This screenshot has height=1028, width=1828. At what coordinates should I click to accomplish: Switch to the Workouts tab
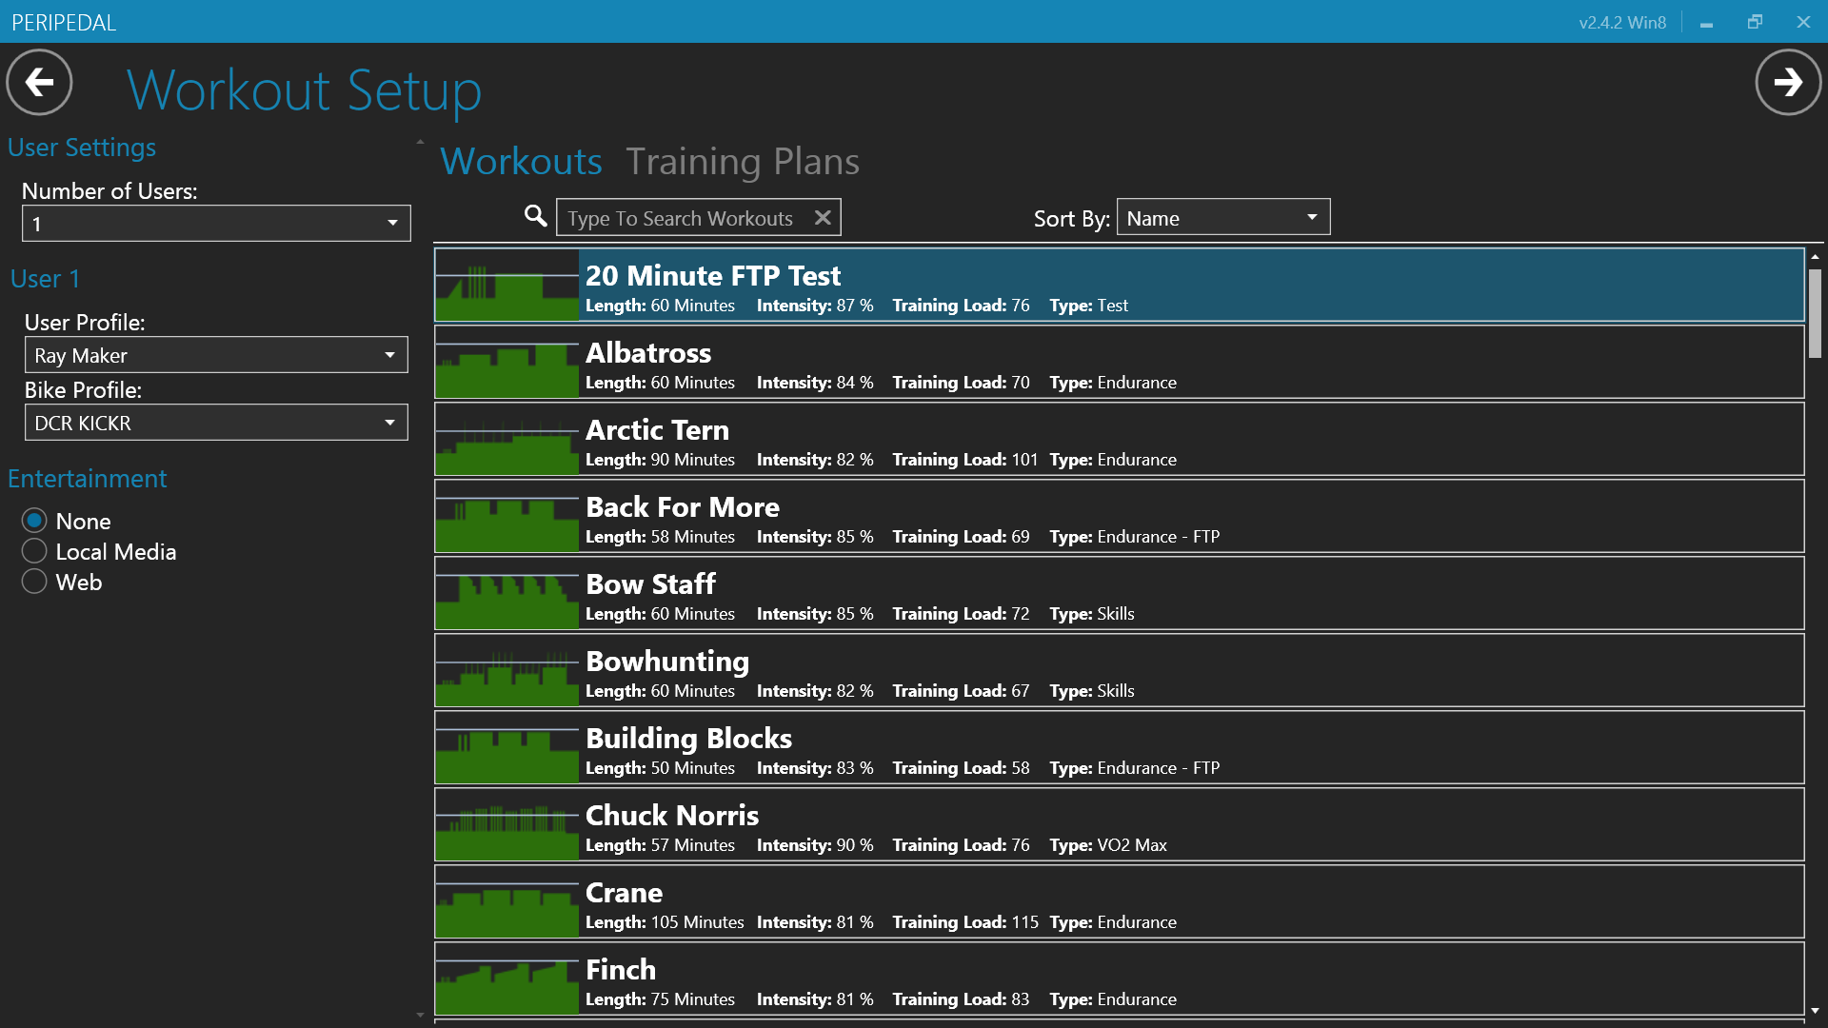pos(521,161)
